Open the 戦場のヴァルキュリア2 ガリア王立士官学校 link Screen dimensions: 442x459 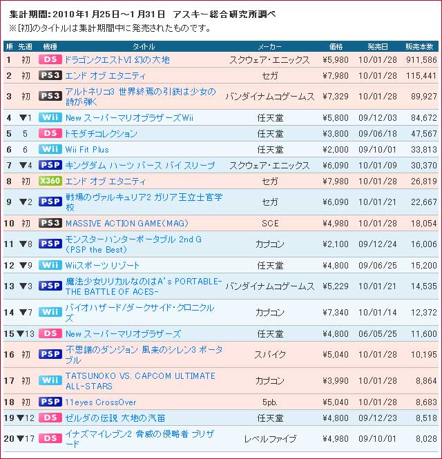click(x=144, y=202)
